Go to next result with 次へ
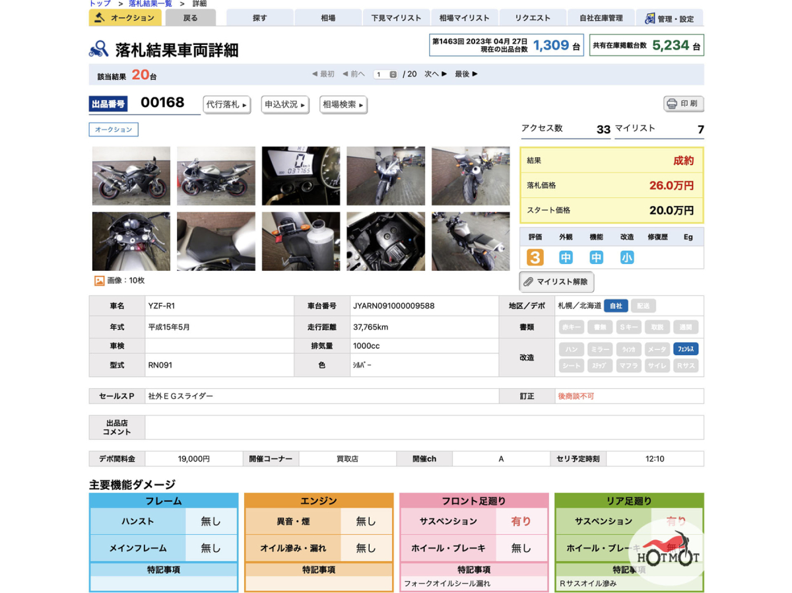 click(436, 74)
